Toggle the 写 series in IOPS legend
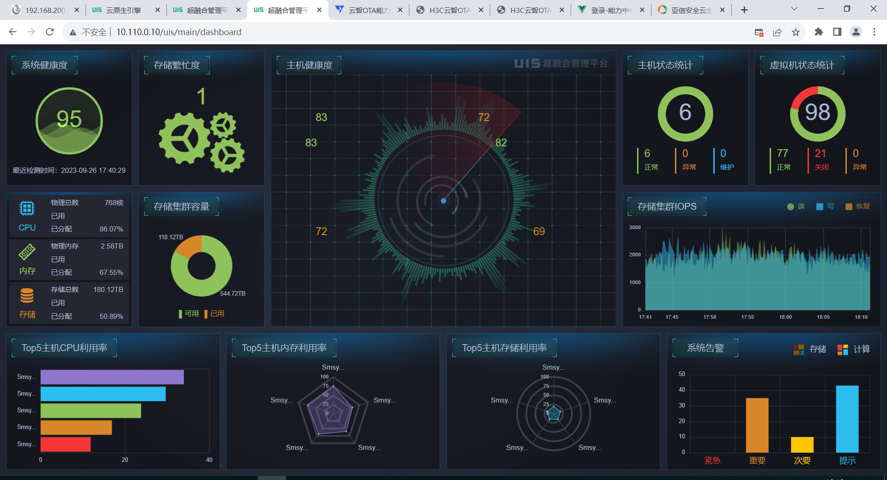Screen dimensions: 887x480 coord(825,207)
